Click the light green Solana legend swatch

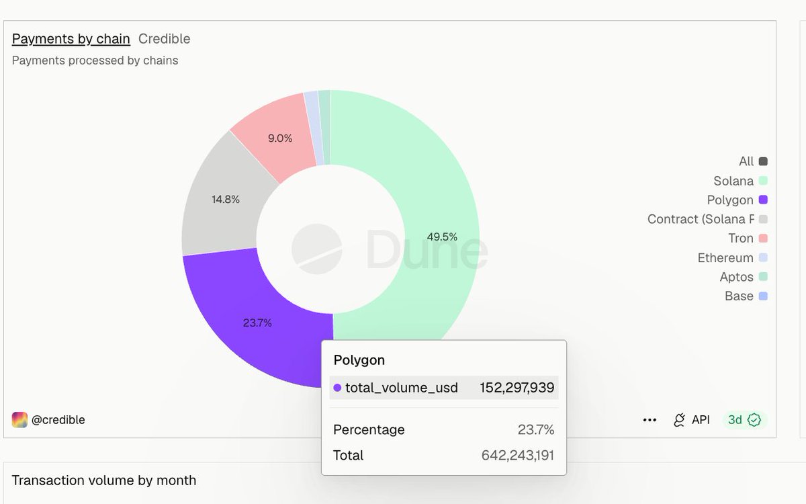pyautogui.click(x=763, y=181)
